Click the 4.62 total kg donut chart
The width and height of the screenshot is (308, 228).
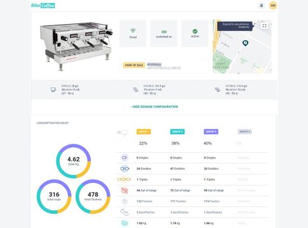[74, 161]
